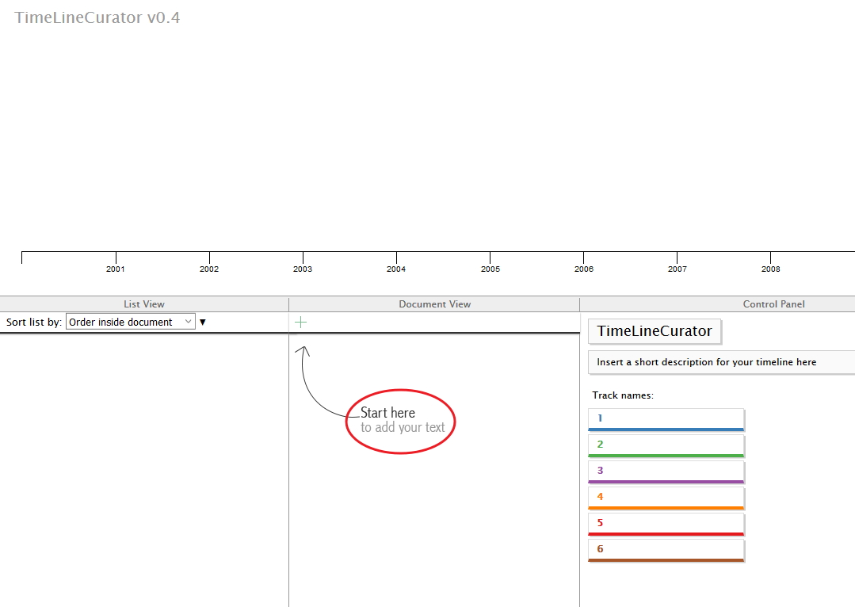The image size is (855, 607).
Task: Edit purple track name field 3
Action: [666, 471]
